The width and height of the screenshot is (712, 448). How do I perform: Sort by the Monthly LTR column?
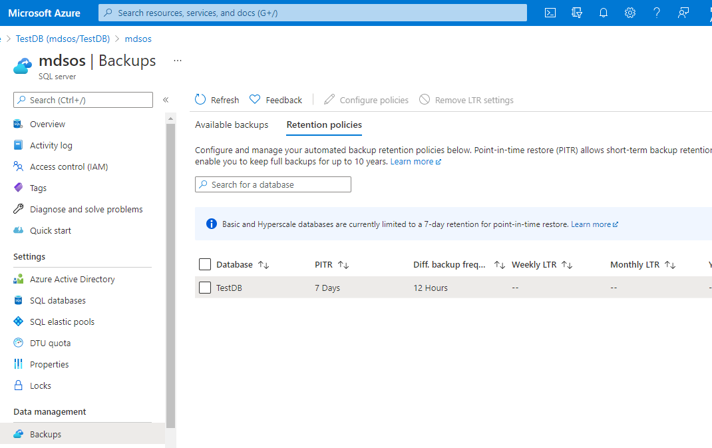(x=643, y=264)
